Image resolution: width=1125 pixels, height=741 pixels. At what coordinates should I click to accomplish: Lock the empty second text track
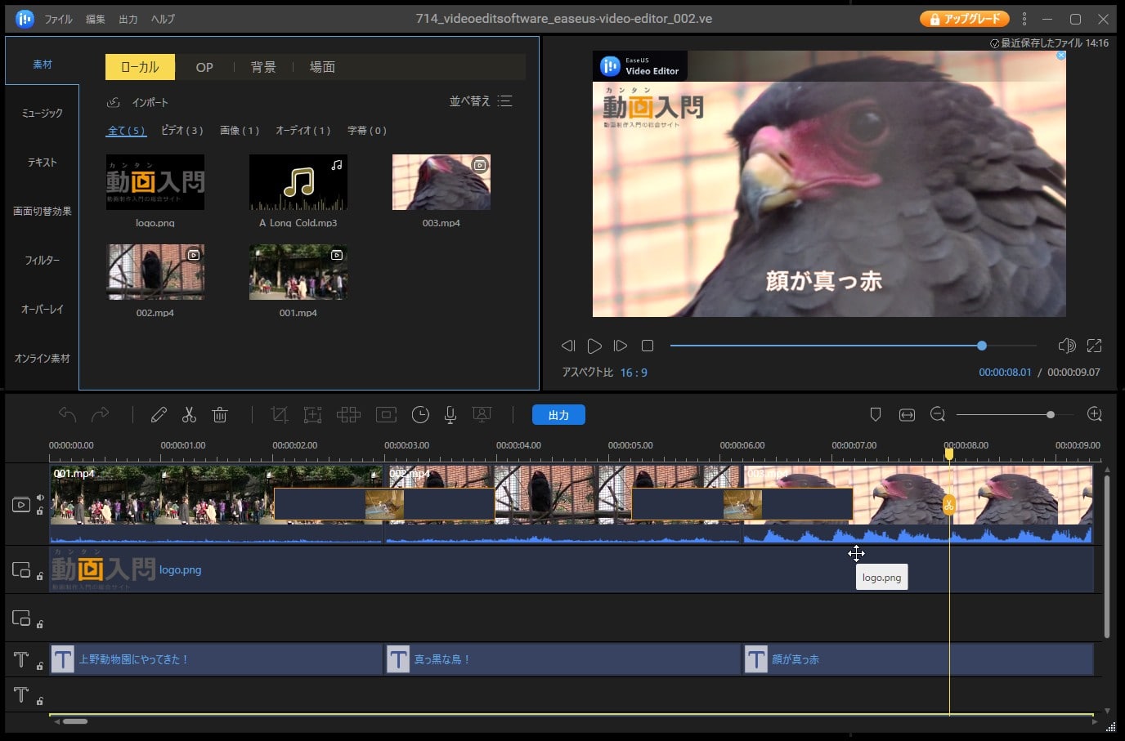39,701
